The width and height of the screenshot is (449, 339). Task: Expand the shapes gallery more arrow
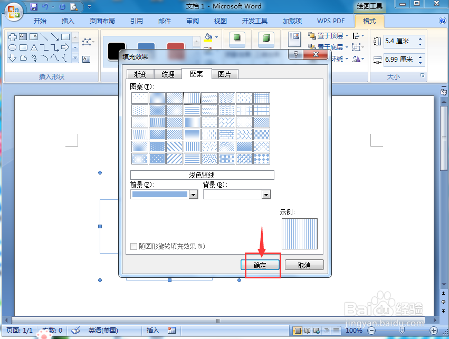coord(75,58)
